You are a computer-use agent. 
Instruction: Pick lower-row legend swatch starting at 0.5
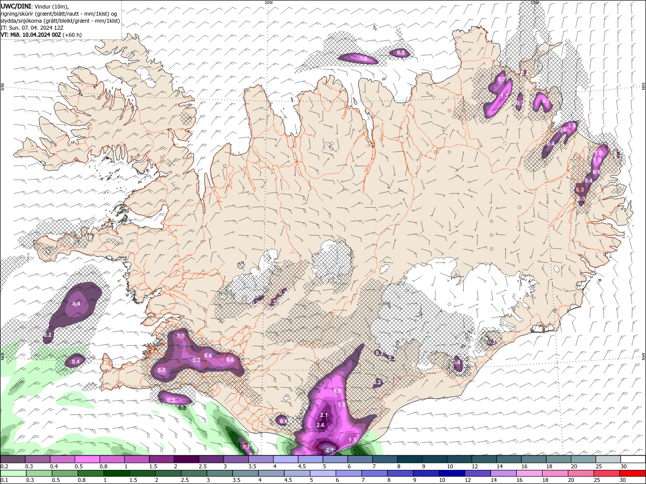pyautogui.click(x=66, y=473)
